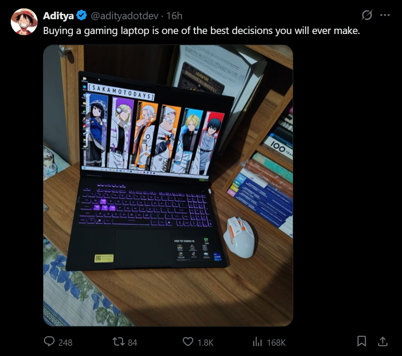Click the tweet text about gaming laptop
The height and width of the screenshot is (356, 402).
click(201, 31)
